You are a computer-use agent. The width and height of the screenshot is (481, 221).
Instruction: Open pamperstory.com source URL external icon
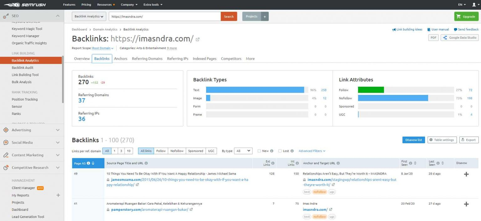(x=191, y=210)
